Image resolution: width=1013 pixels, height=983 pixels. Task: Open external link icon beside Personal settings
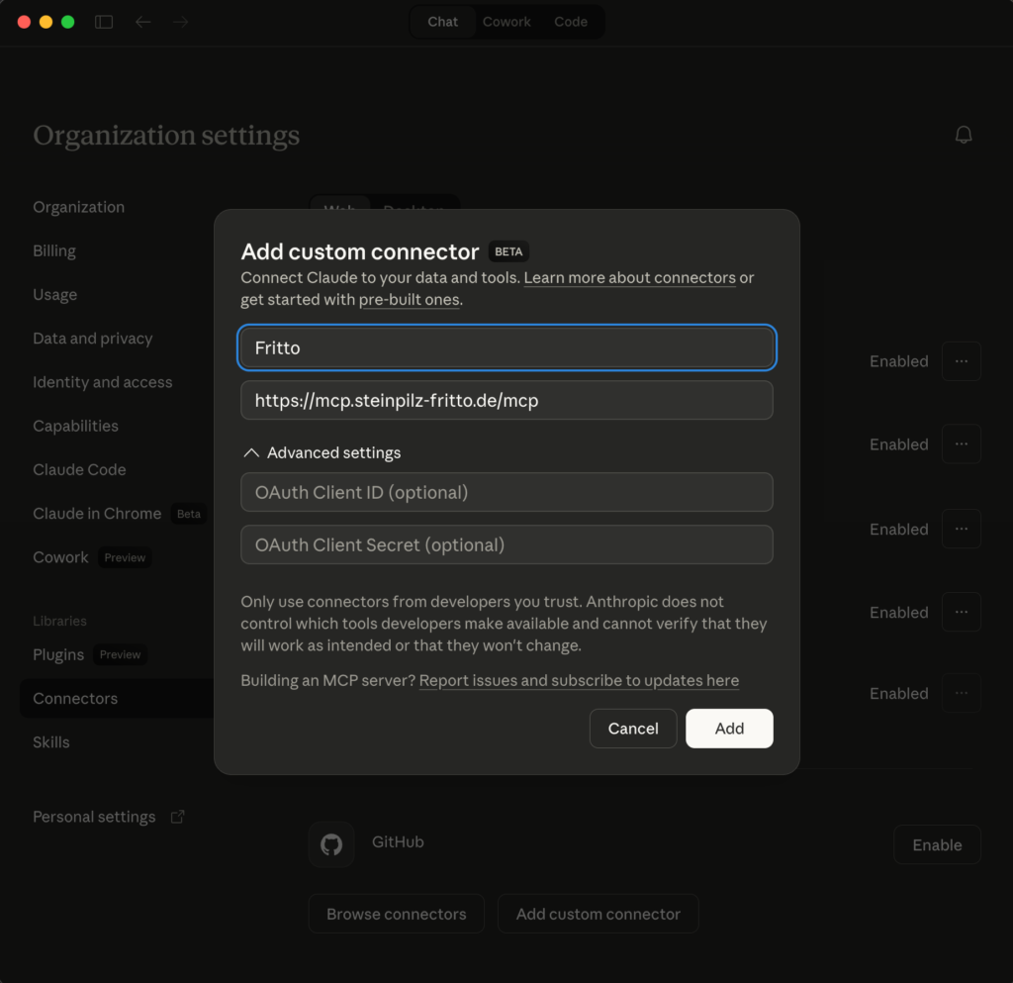(x=178, y=817)
